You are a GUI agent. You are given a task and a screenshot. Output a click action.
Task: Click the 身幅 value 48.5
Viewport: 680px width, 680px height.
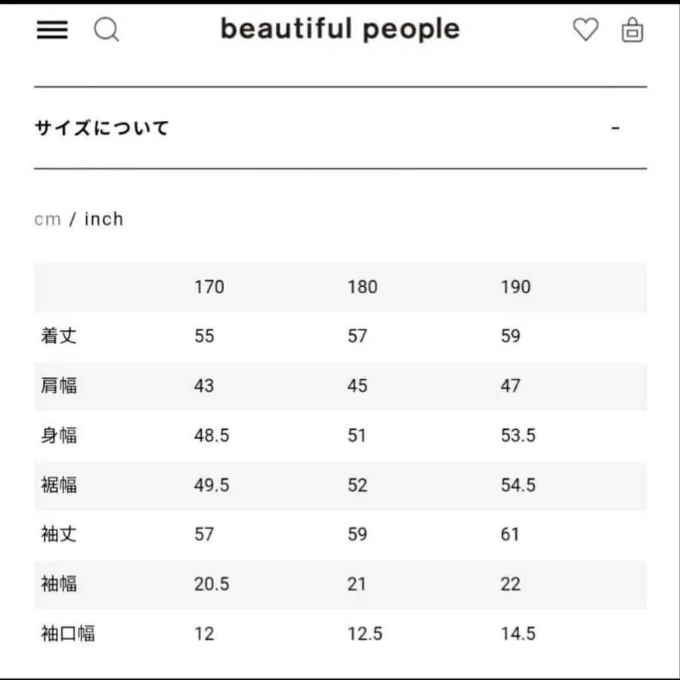coord(212,435)
